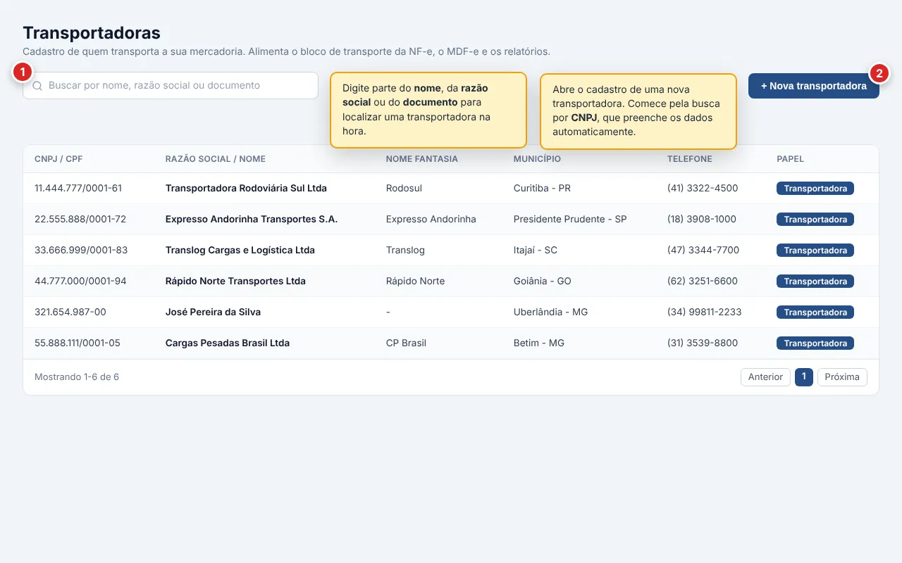
Task: Select the Translog Cargas e Logística Ltda entry
Action: pos(451,251)
